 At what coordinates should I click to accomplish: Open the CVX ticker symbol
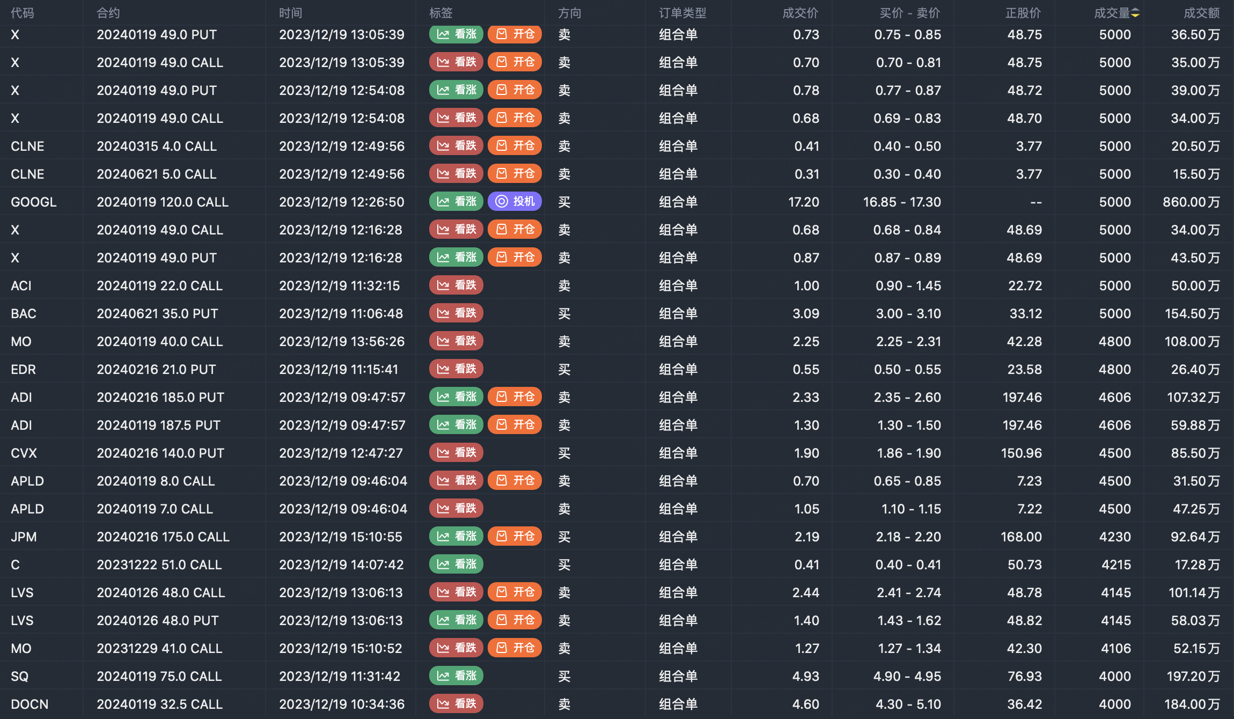click(x=24, y=453)
